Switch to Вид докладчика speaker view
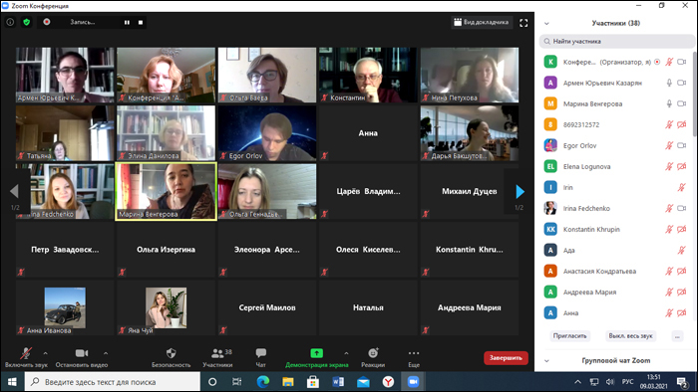The height and width of the screenshot is (392, 698). point(481,22)
